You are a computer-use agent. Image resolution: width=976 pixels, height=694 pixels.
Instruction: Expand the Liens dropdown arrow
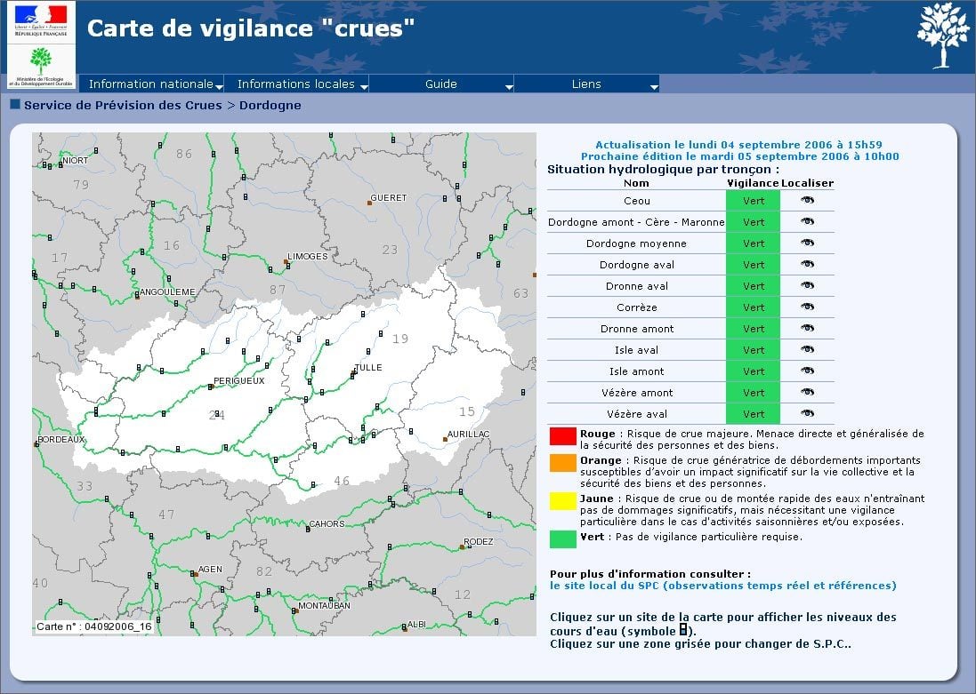click(x=653, y=86)
